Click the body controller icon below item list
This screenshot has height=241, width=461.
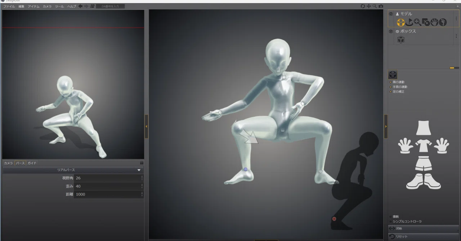[392, 74]
